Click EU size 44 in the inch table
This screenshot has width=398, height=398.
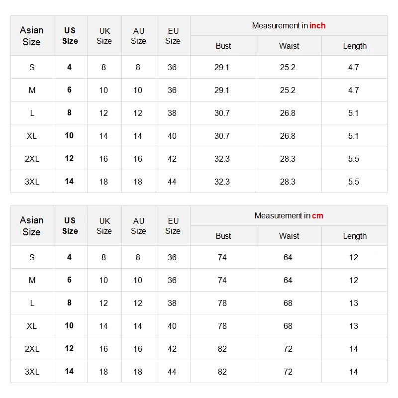click(x=172, y=182)
